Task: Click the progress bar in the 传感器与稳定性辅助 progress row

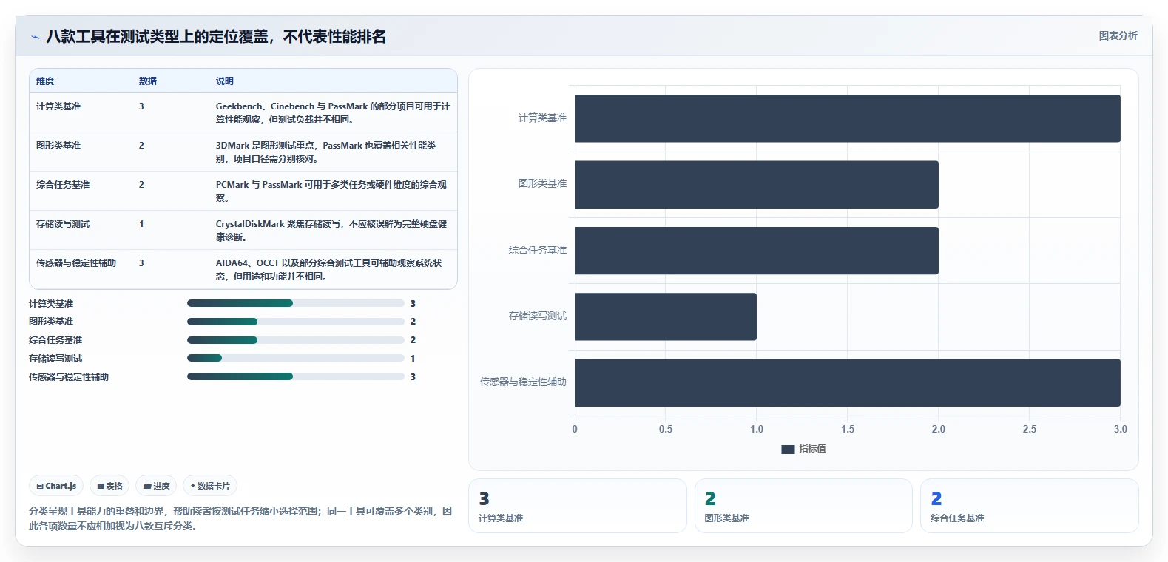Action: pyautogui.click(x=296, y=376)
